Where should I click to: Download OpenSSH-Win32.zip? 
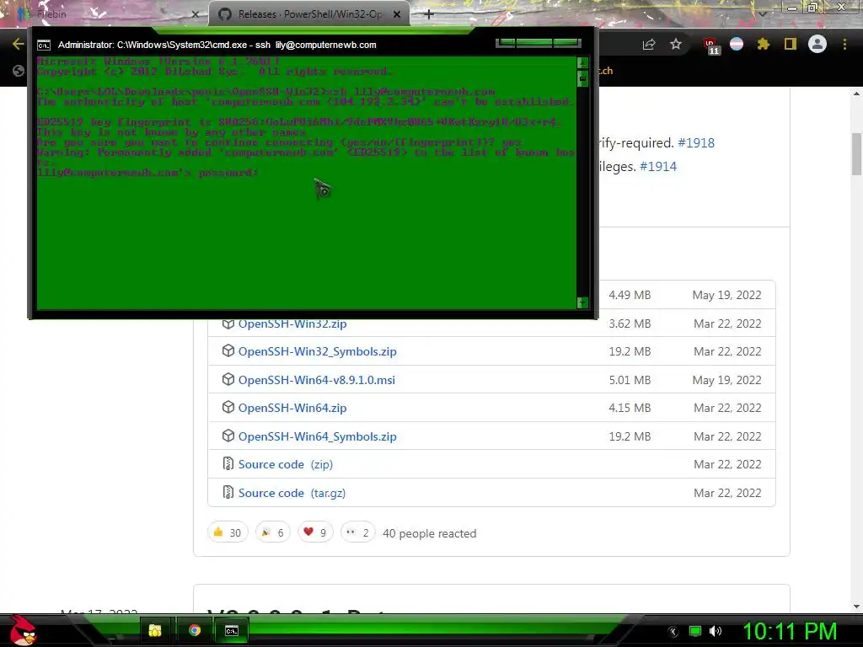[292, 324]
